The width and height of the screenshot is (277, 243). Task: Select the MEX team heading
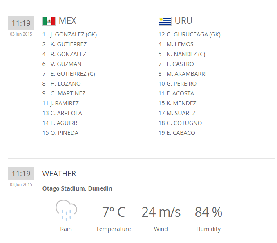tap(67, 21)
